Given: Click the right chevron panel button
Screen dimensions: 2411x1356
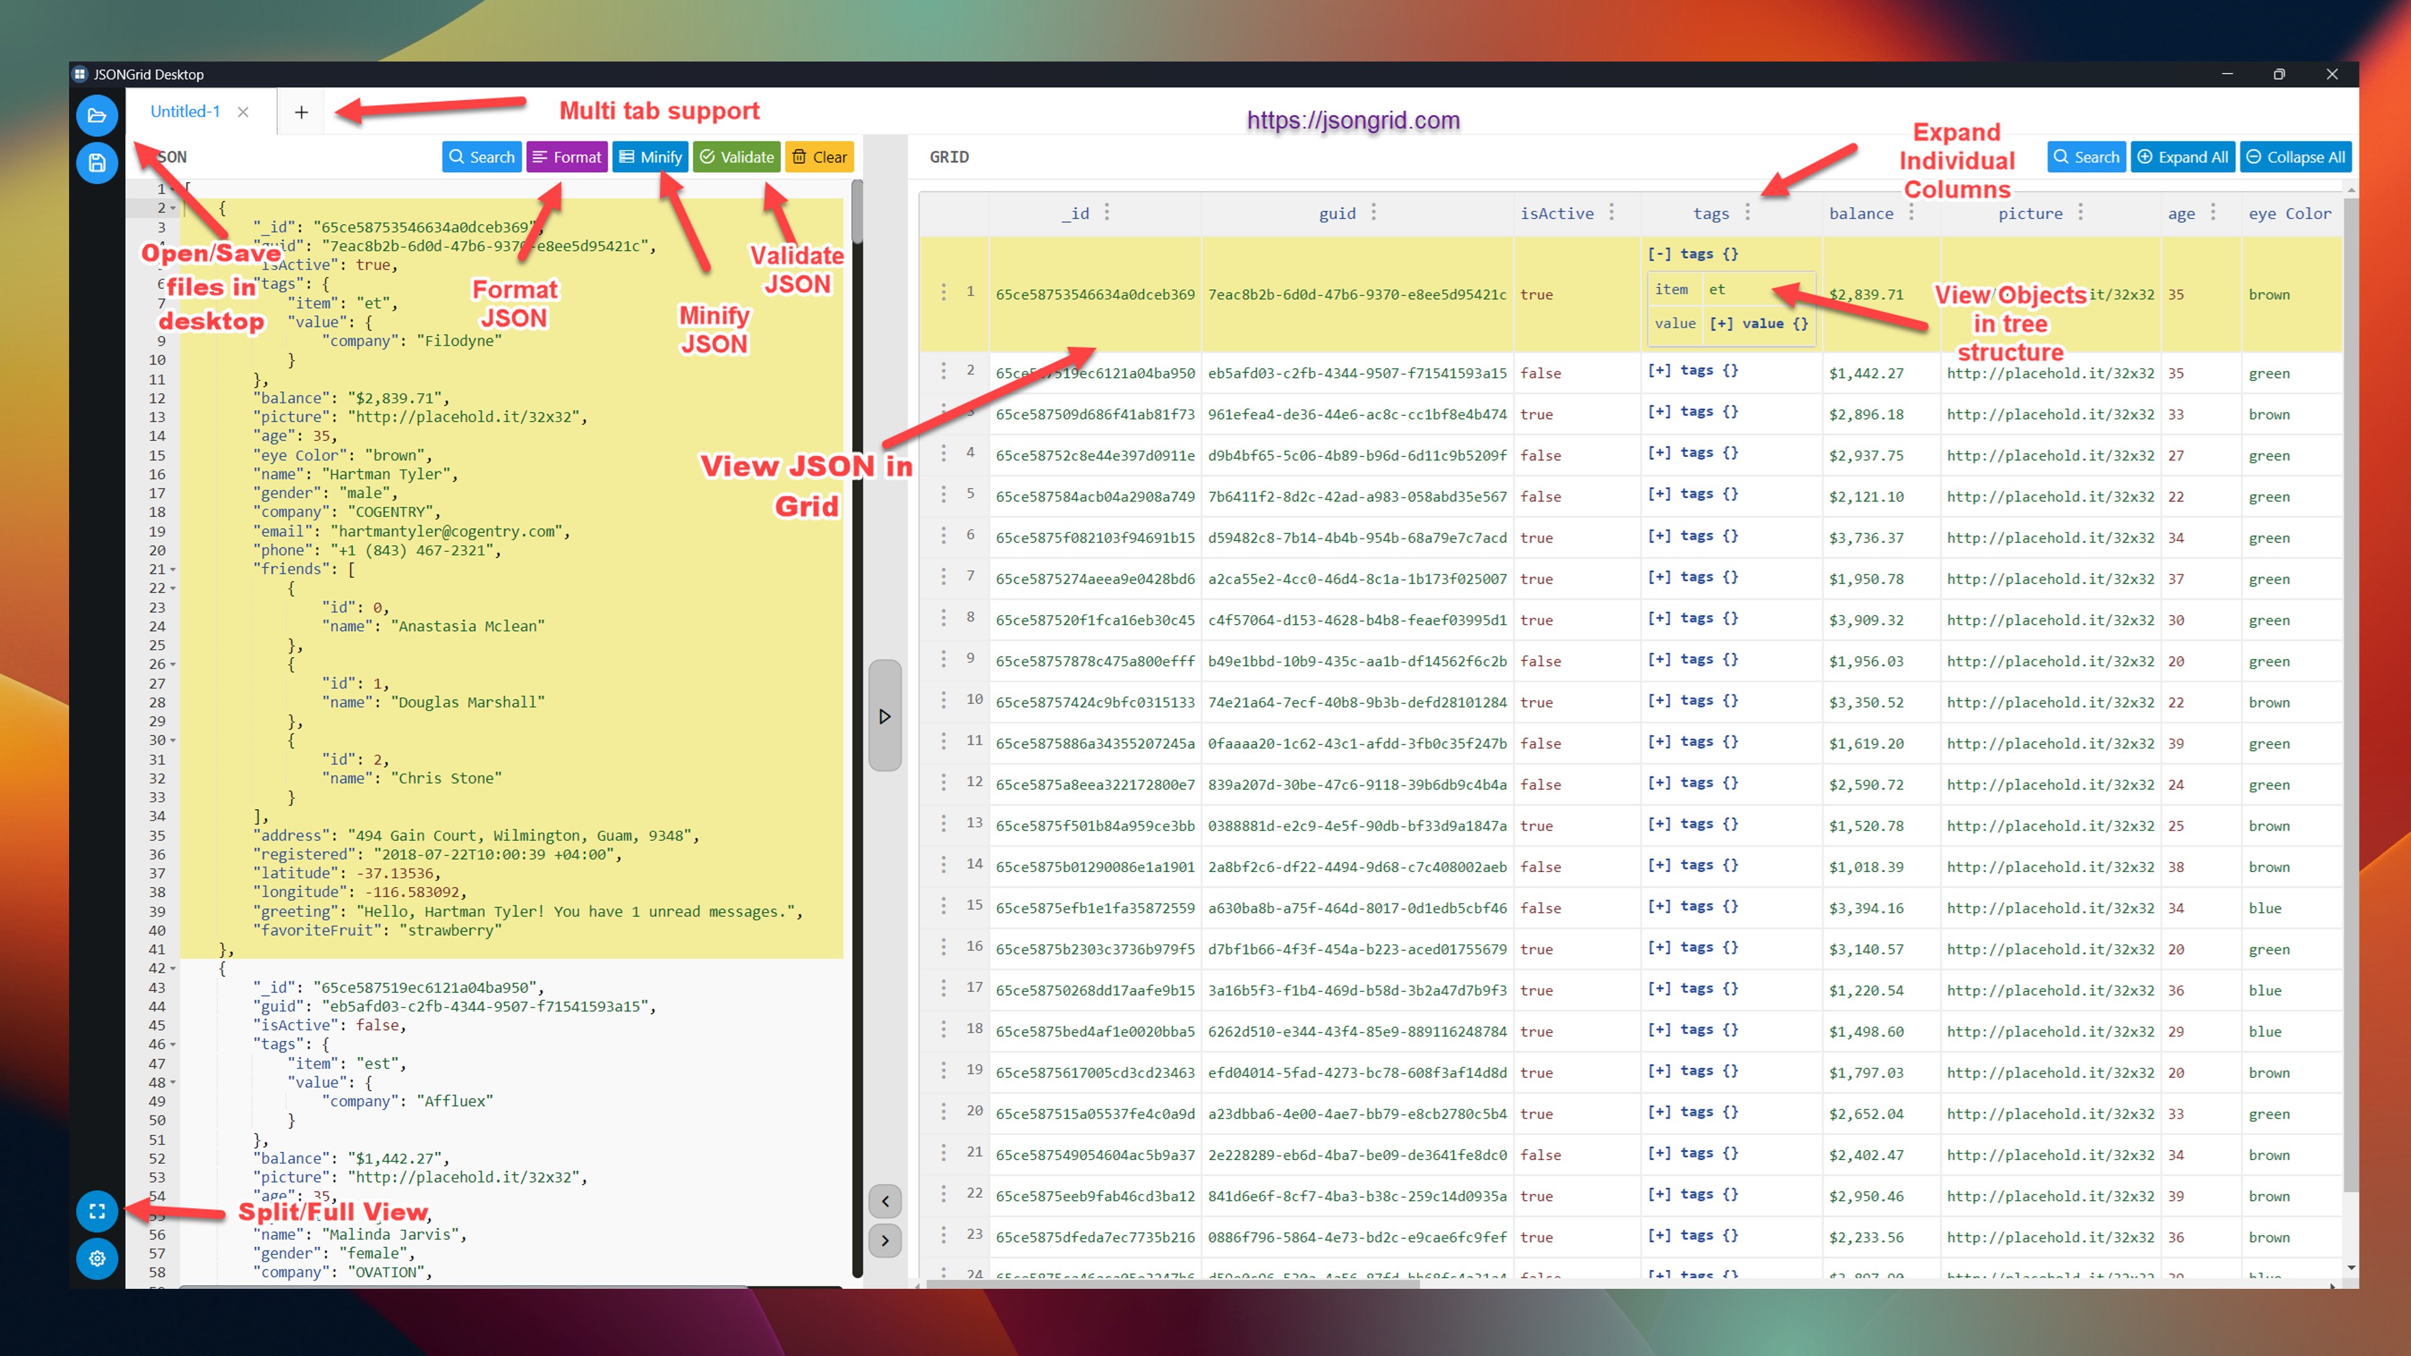Looking at the screenshot, I should (885, 1241).
